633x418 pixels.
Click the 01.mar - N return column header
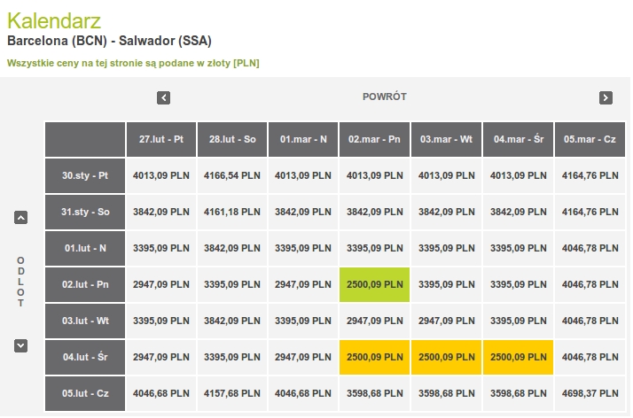(303, 139)
